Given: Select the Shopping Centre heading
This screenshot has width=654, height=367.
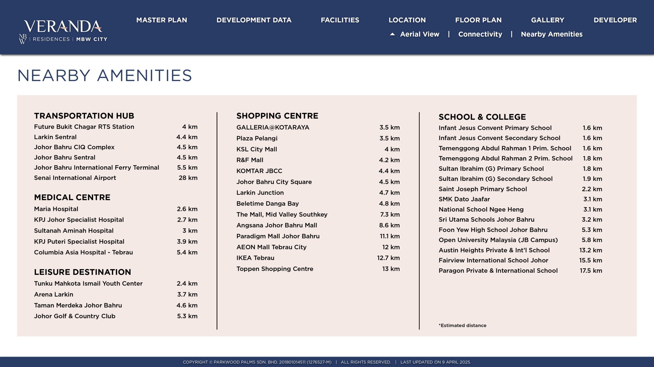Looking at the screenshot, I should pos(277,116).
